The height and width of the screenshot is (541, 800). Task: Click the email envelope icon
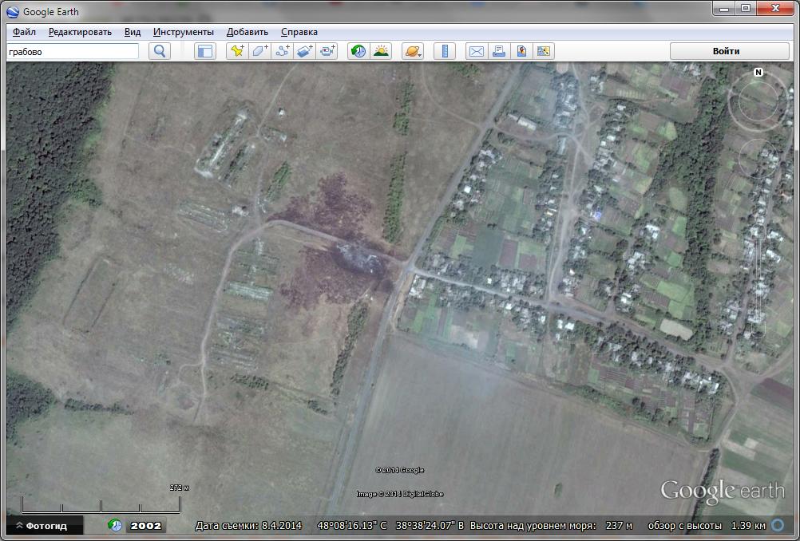pos(477,51)
